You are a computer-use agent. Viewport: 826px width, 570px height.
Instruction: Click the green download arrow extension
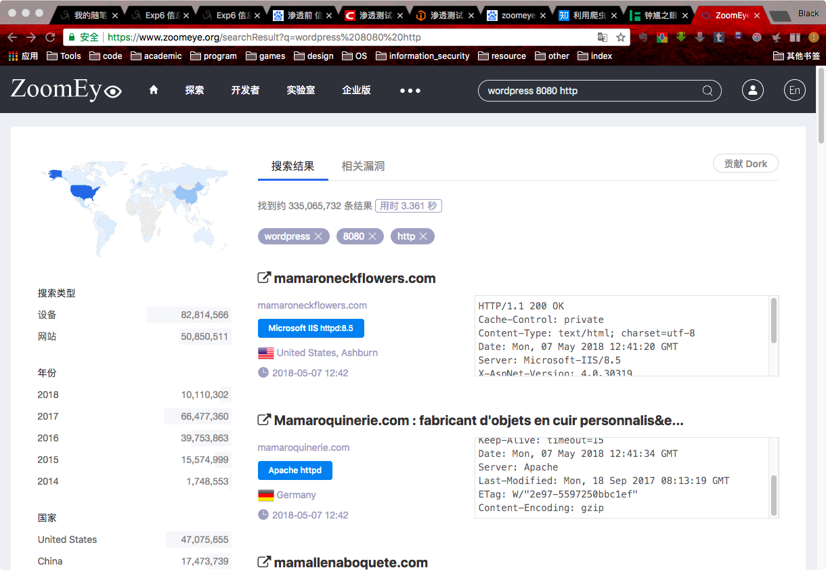point(680,37)
